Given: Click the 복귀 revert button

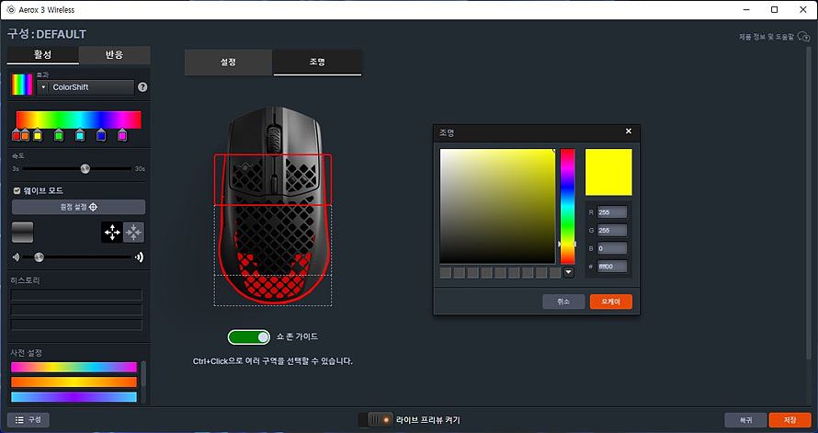Looking at the screenshot, I should pos(745,420).
